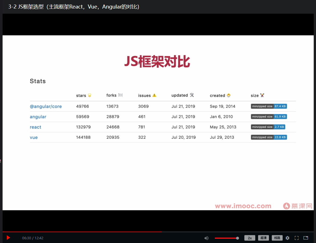Select angular stars value 59569
The width and height of the screenshot is (316, 243).
(83, 117)
